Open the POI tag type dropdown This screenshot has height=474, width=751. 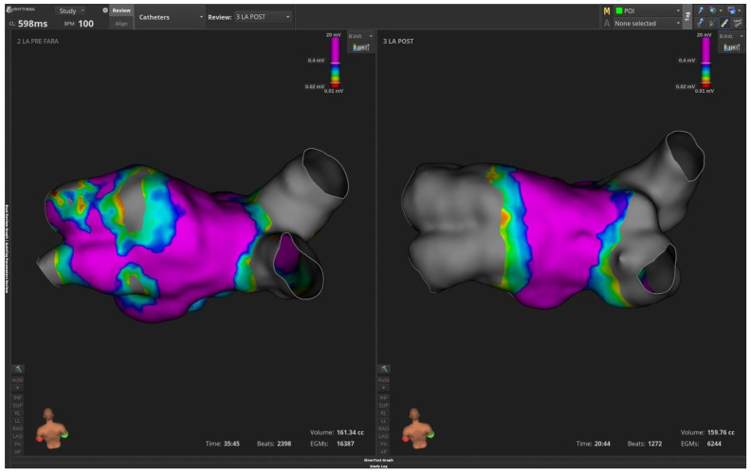(648, 10)
